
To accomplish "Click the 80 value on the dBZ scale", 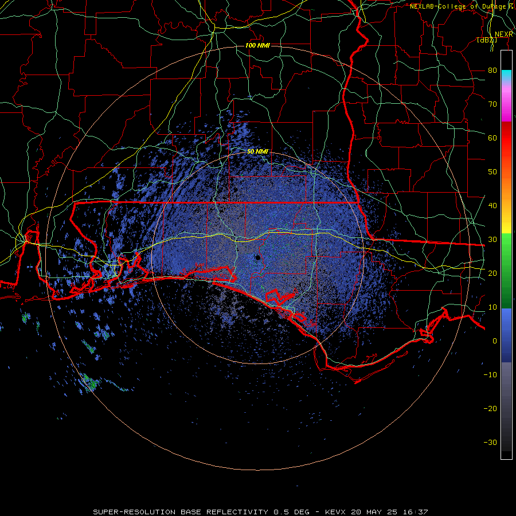I will tap(492, 71).
